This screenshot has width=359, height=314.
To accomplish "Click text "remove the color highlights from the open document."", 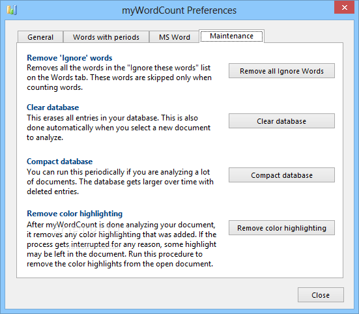I will tap(120, 264).
